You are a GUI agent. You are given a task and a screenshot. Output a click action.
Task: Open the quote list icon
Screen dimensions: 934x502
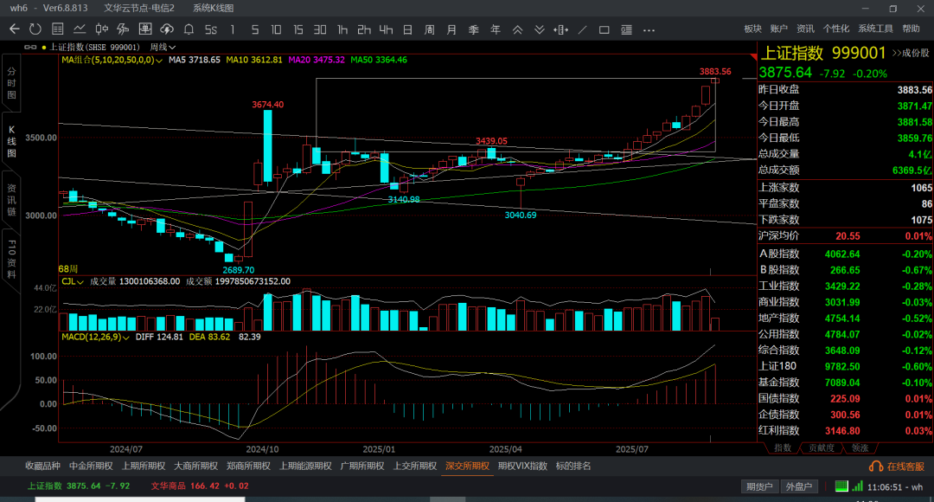(x=58, y=29)
